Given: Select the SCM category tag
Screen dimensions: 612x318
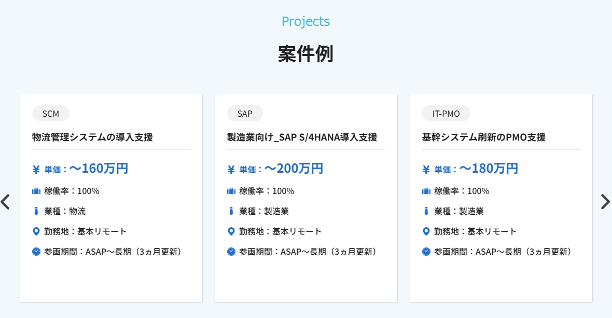Looking at the screenshot, I should (x=51, y=114).
